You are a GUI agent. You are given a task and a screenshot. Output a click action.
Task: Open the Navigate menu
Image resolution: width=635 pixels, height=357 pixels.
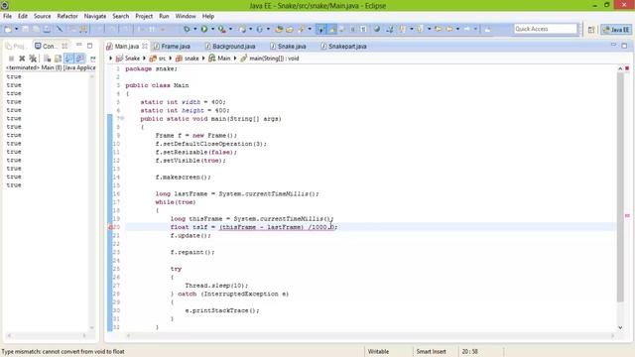click(x=95, y=16)
